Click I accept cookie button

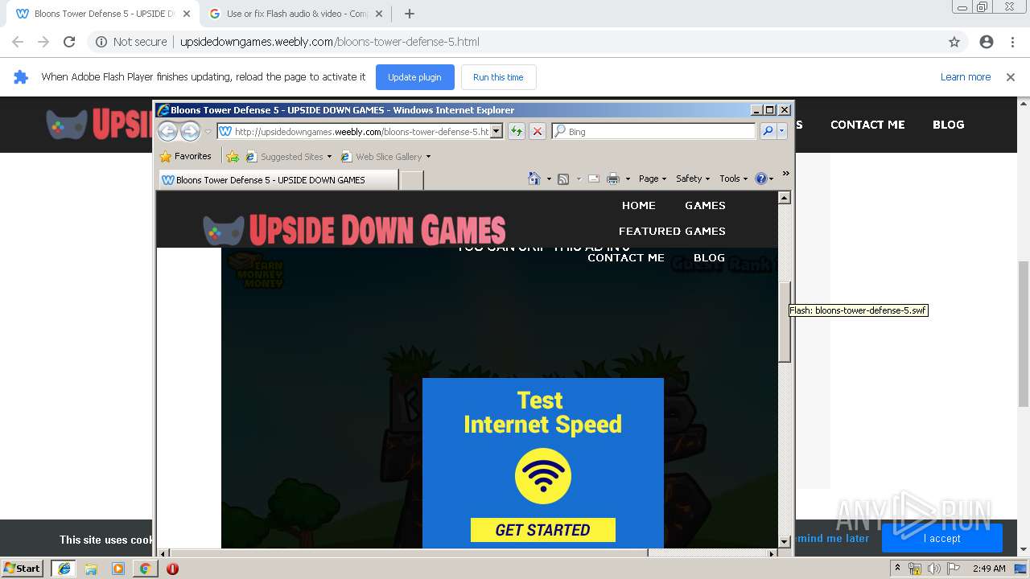coord(942,539)
